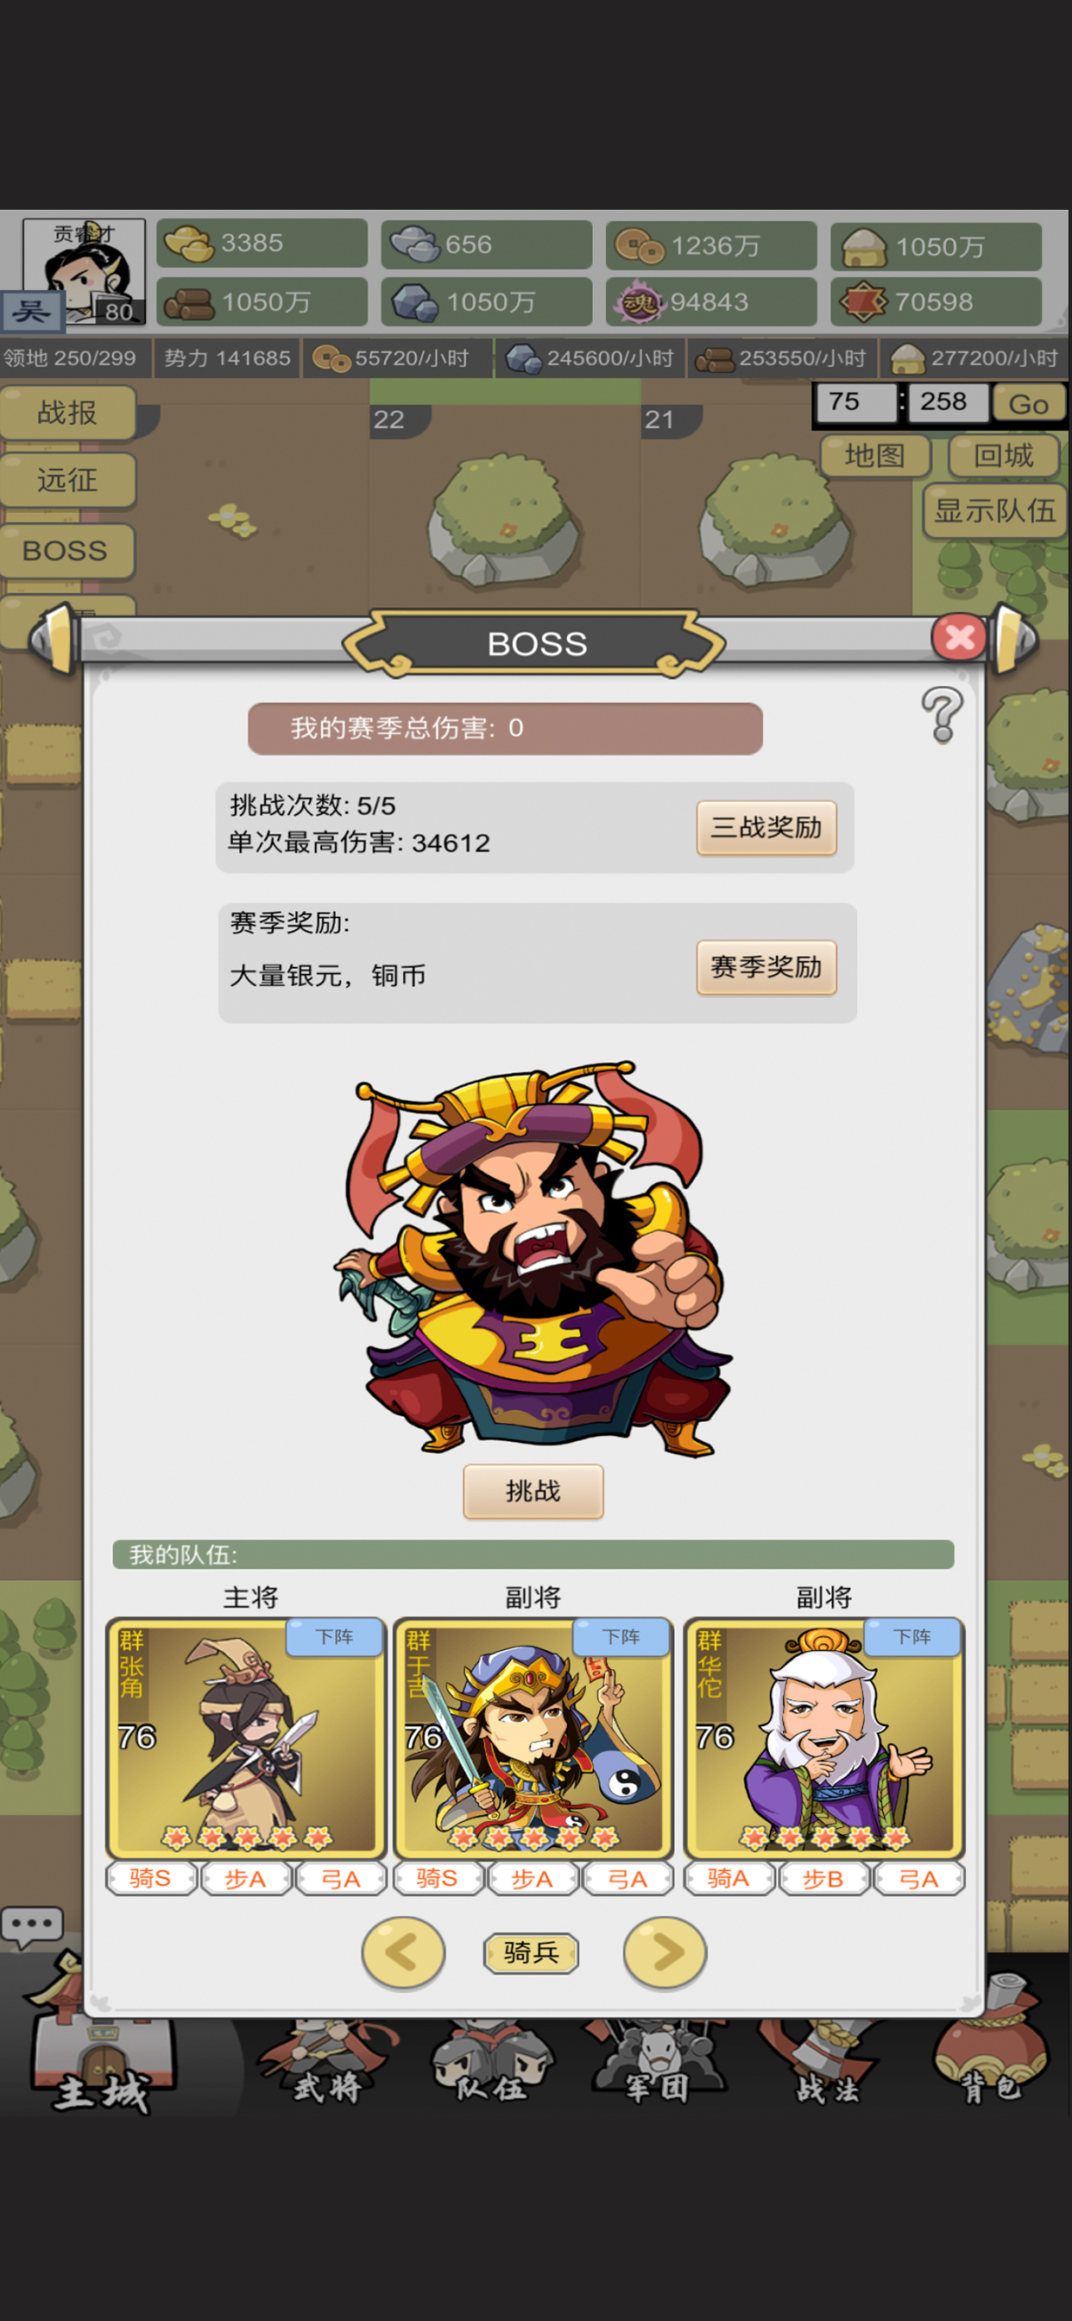The width and height of the screenshot is (1072, 2321).
Task: Open the 军团 legion icon
Action: [658, 2064]
